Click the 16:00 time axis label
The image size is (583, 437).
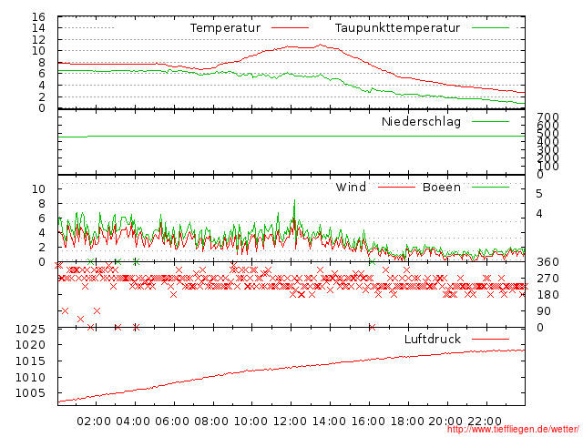(x=368, y=422)
